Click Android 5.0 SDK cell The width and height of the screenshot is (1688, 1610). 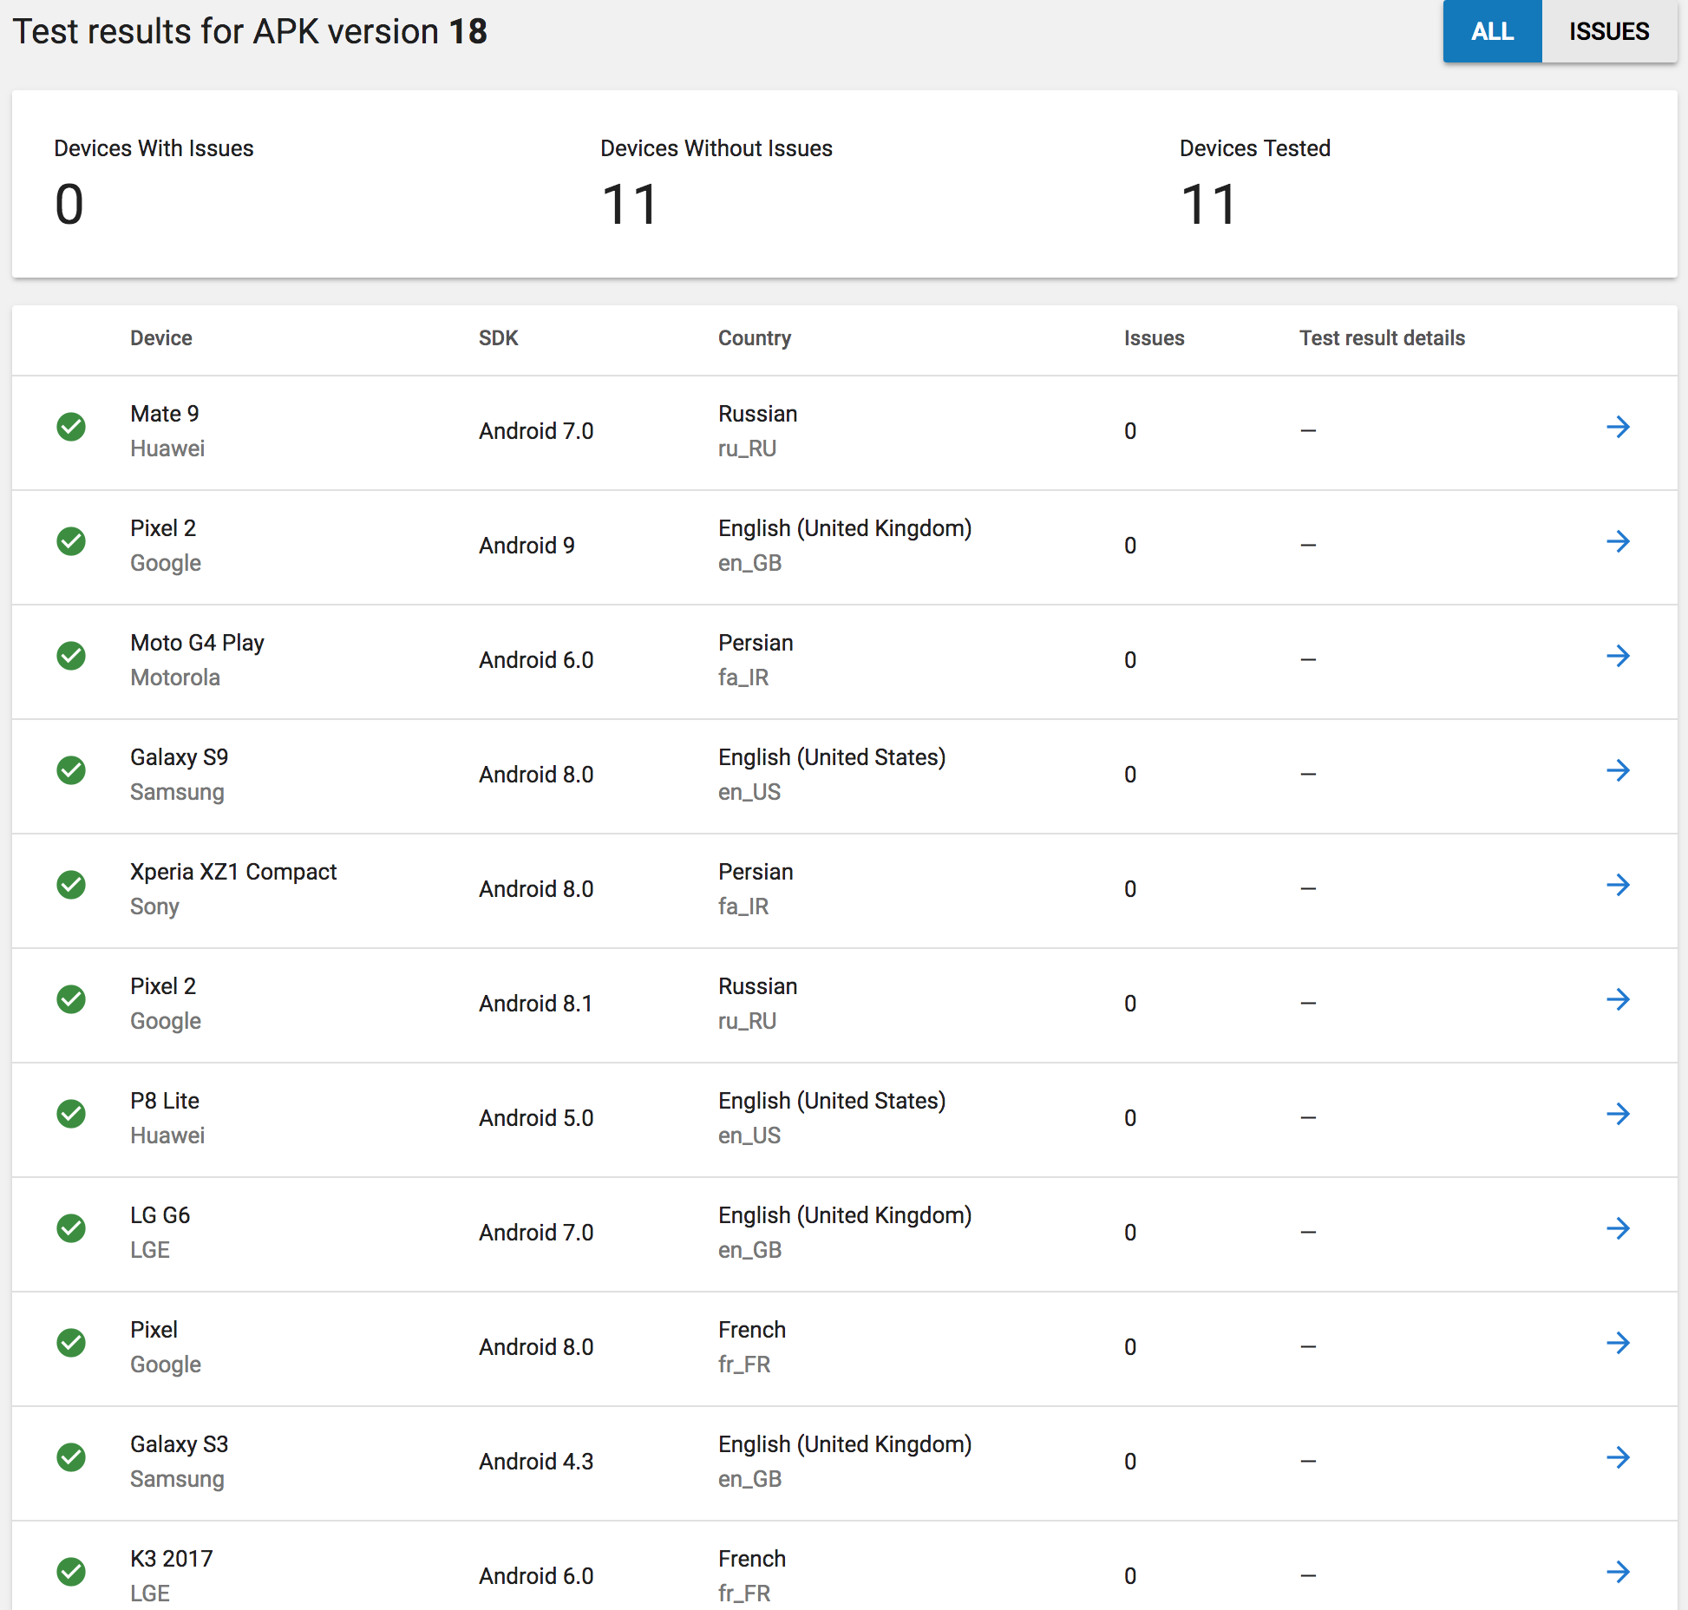(x=536, y=1118)
